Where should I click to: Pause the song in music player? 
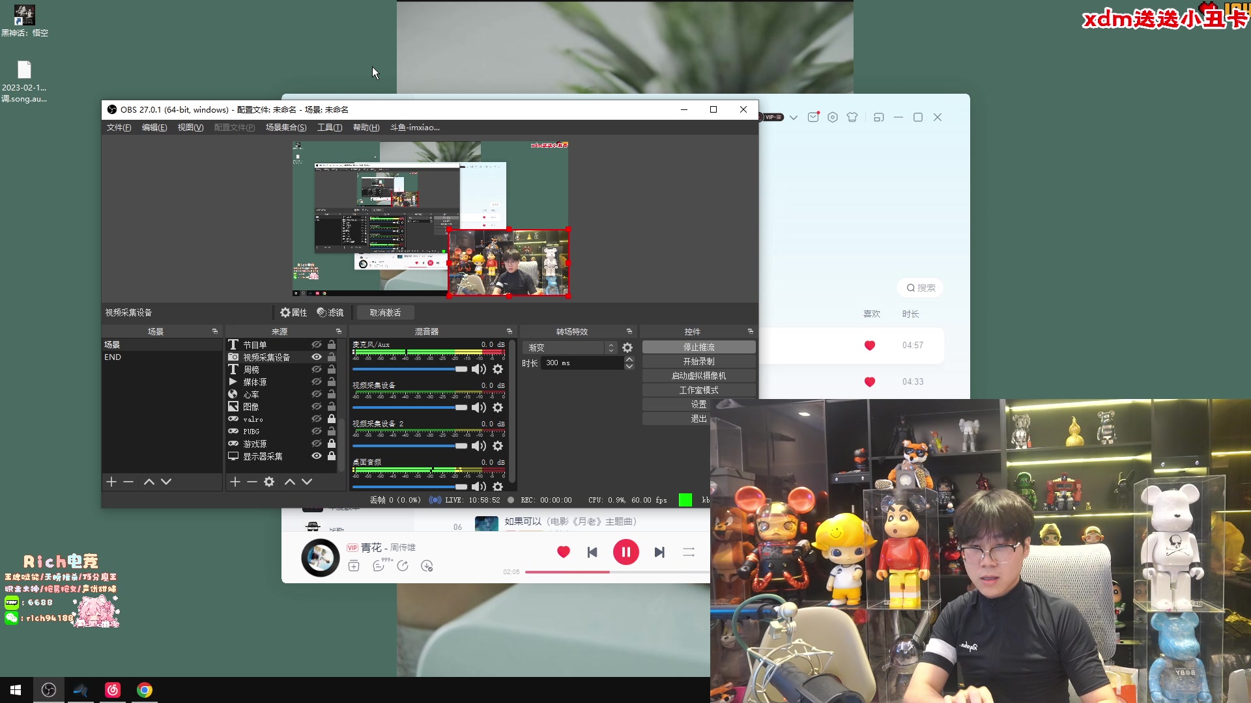click(x=625, y=552)
